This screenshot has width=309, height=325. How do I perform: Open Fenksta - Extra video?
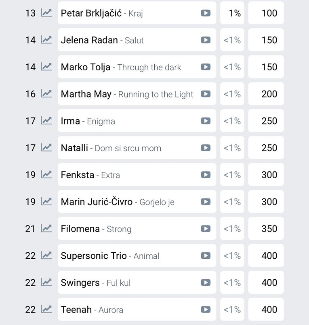pyautogui.click(x=206, y=175)
